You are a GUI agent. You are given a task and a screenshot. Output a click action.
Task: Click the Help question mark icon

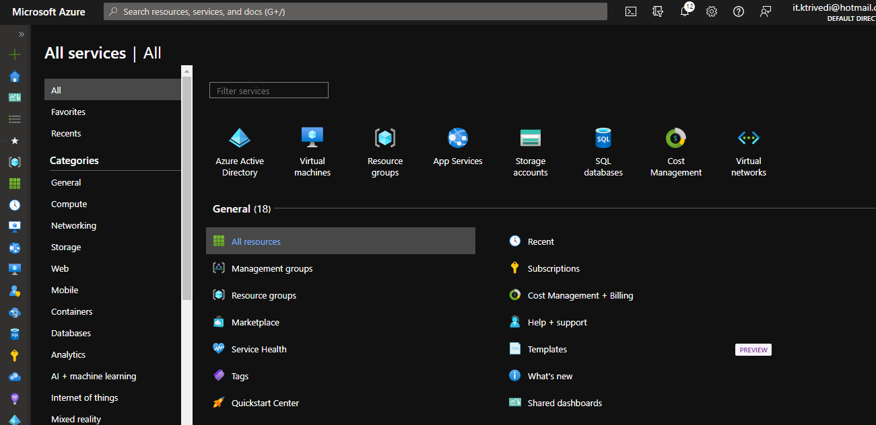pyautogui.click(x=739, y=11)
